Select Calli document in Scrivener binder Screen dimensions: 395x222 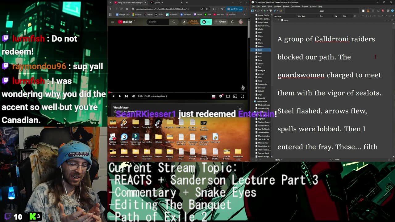(x=260, y=53)
